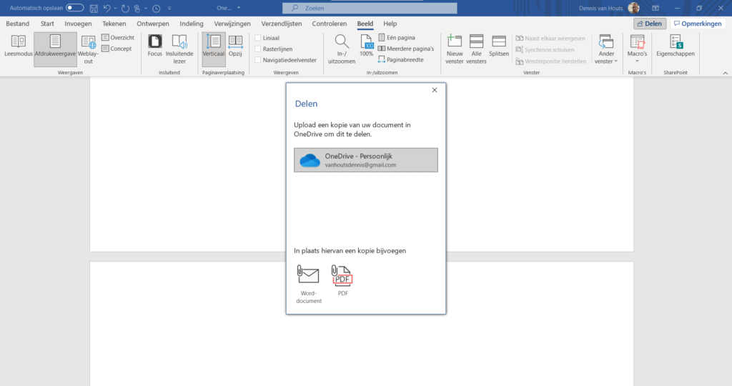Open the Insluitende lezer

pyautogui.click(x=179, y=49)
